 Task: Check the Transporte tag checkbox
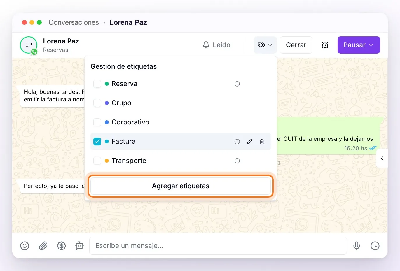click(97, 161)
